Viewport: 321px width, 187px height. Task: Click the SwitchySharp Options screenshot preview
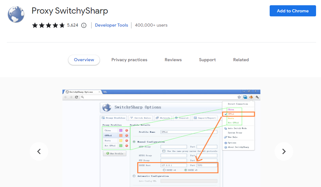[161, 138]
